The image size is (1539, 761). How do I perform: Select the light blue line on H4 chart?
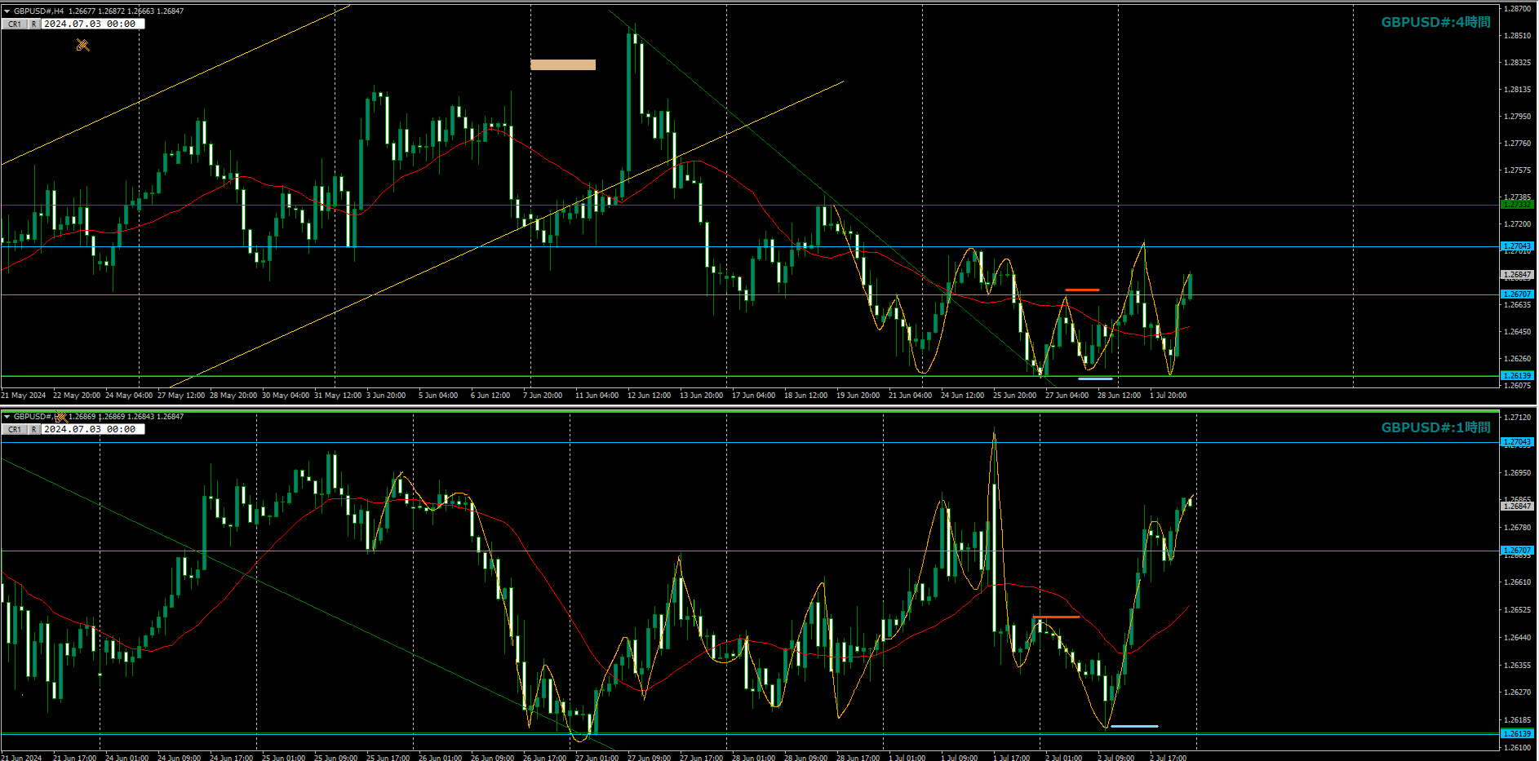1095,378
